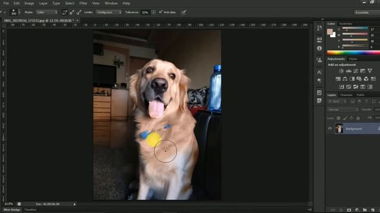Open the Info panel icon
Viewport: 380px width, 213px height.
pyautogui.click(x=319, y=49)
